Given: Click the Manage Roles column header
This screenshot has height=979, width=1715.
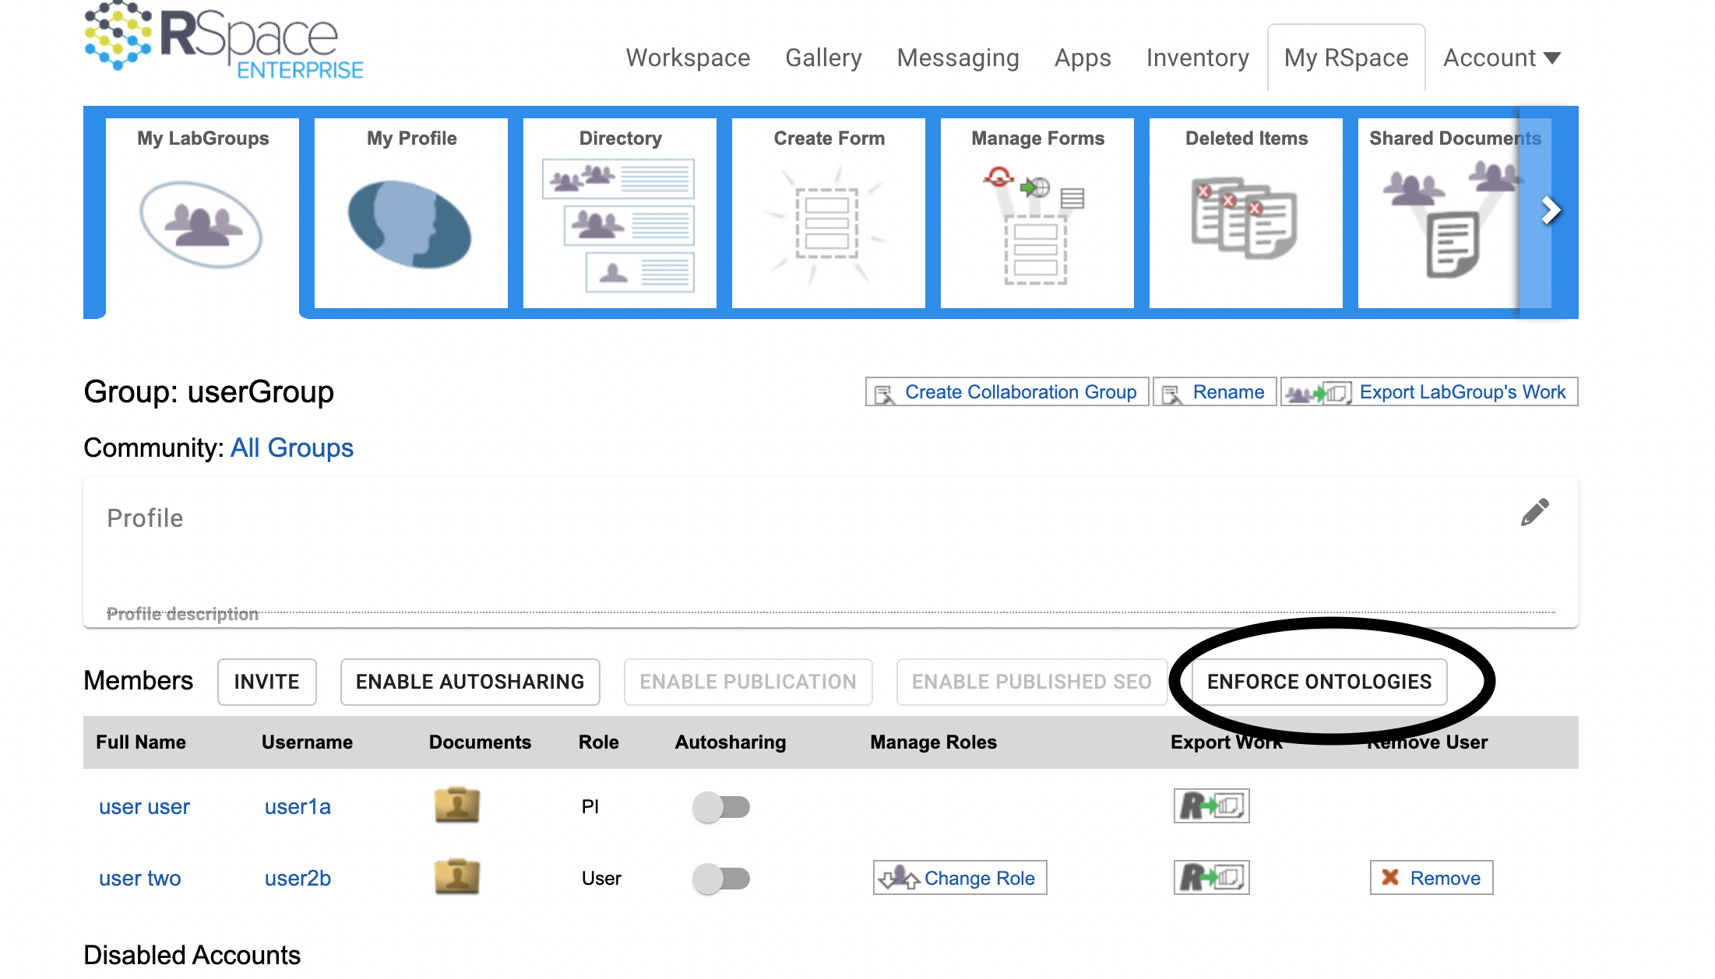Looking at the screenshot, I should pyautogui.click(x=933, y=742).
